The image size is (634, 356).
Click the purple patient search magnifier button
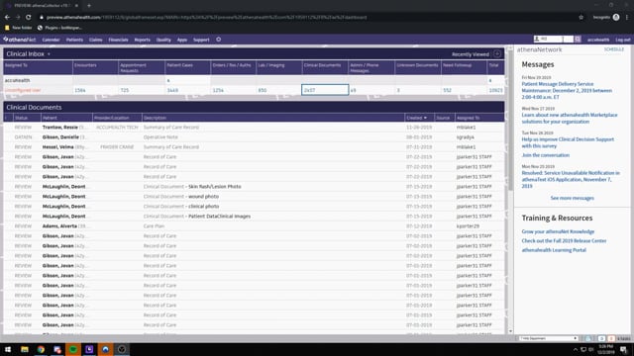[578, 40]
